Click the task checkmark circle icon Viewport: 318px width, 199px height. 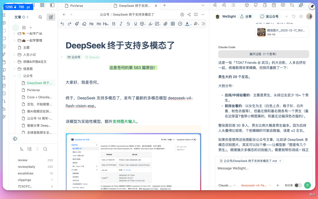point(180,24)
